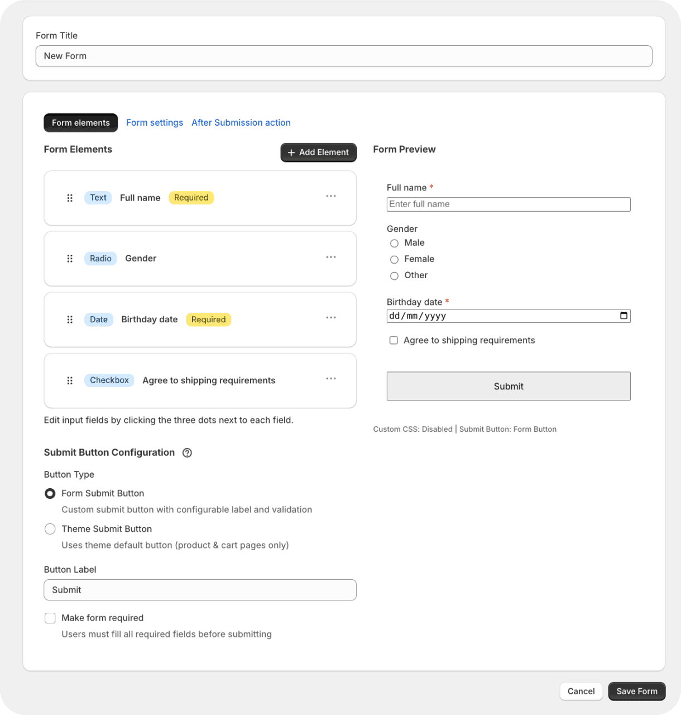The height and width of the screenshot is (715, 681).
Task: Select the Theme Submit Button radio option
Action: pos(50,528)
